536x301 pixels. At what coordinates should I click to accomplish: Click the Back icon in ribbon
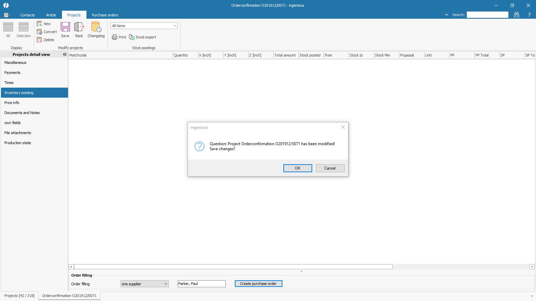pos(79,27)
